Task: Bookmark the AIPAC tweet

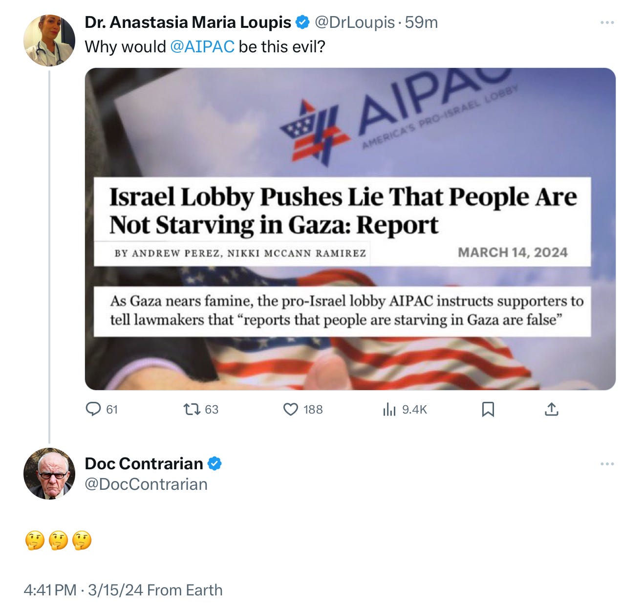Action: click(x=488, y=409)
